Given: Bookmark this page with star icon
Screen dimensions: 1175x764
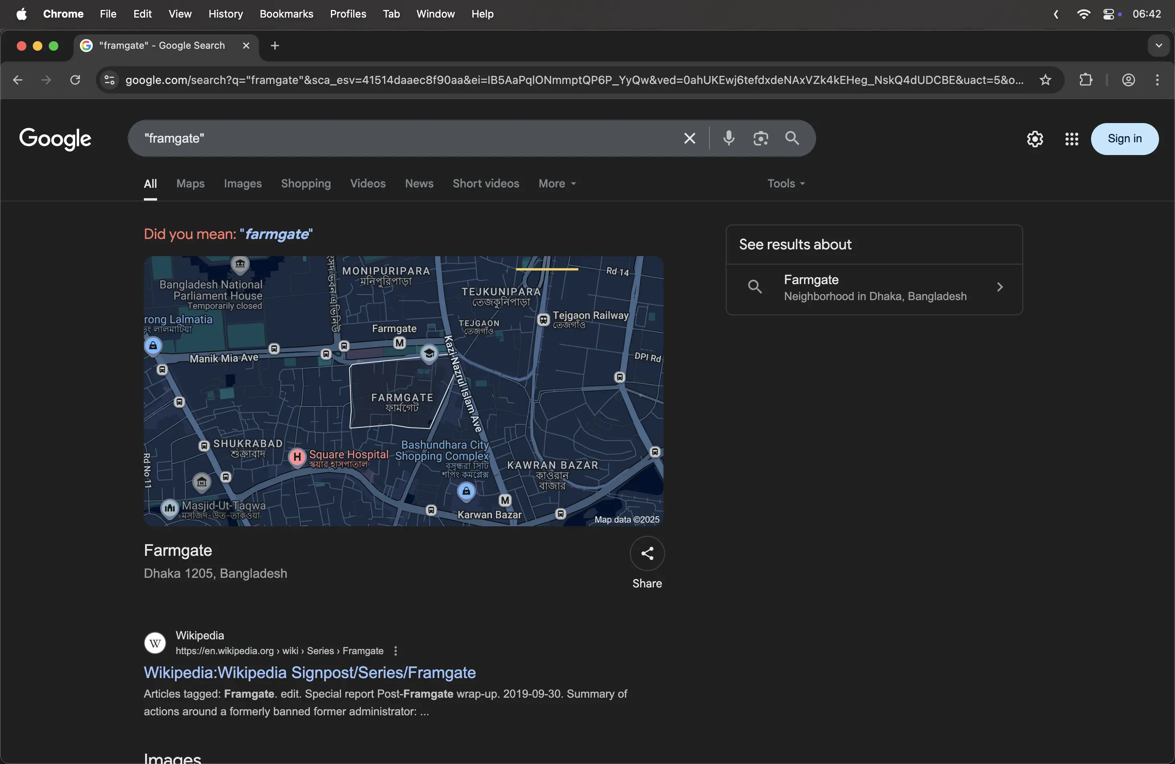Looking at the screenshot, I should [1045, 80].
